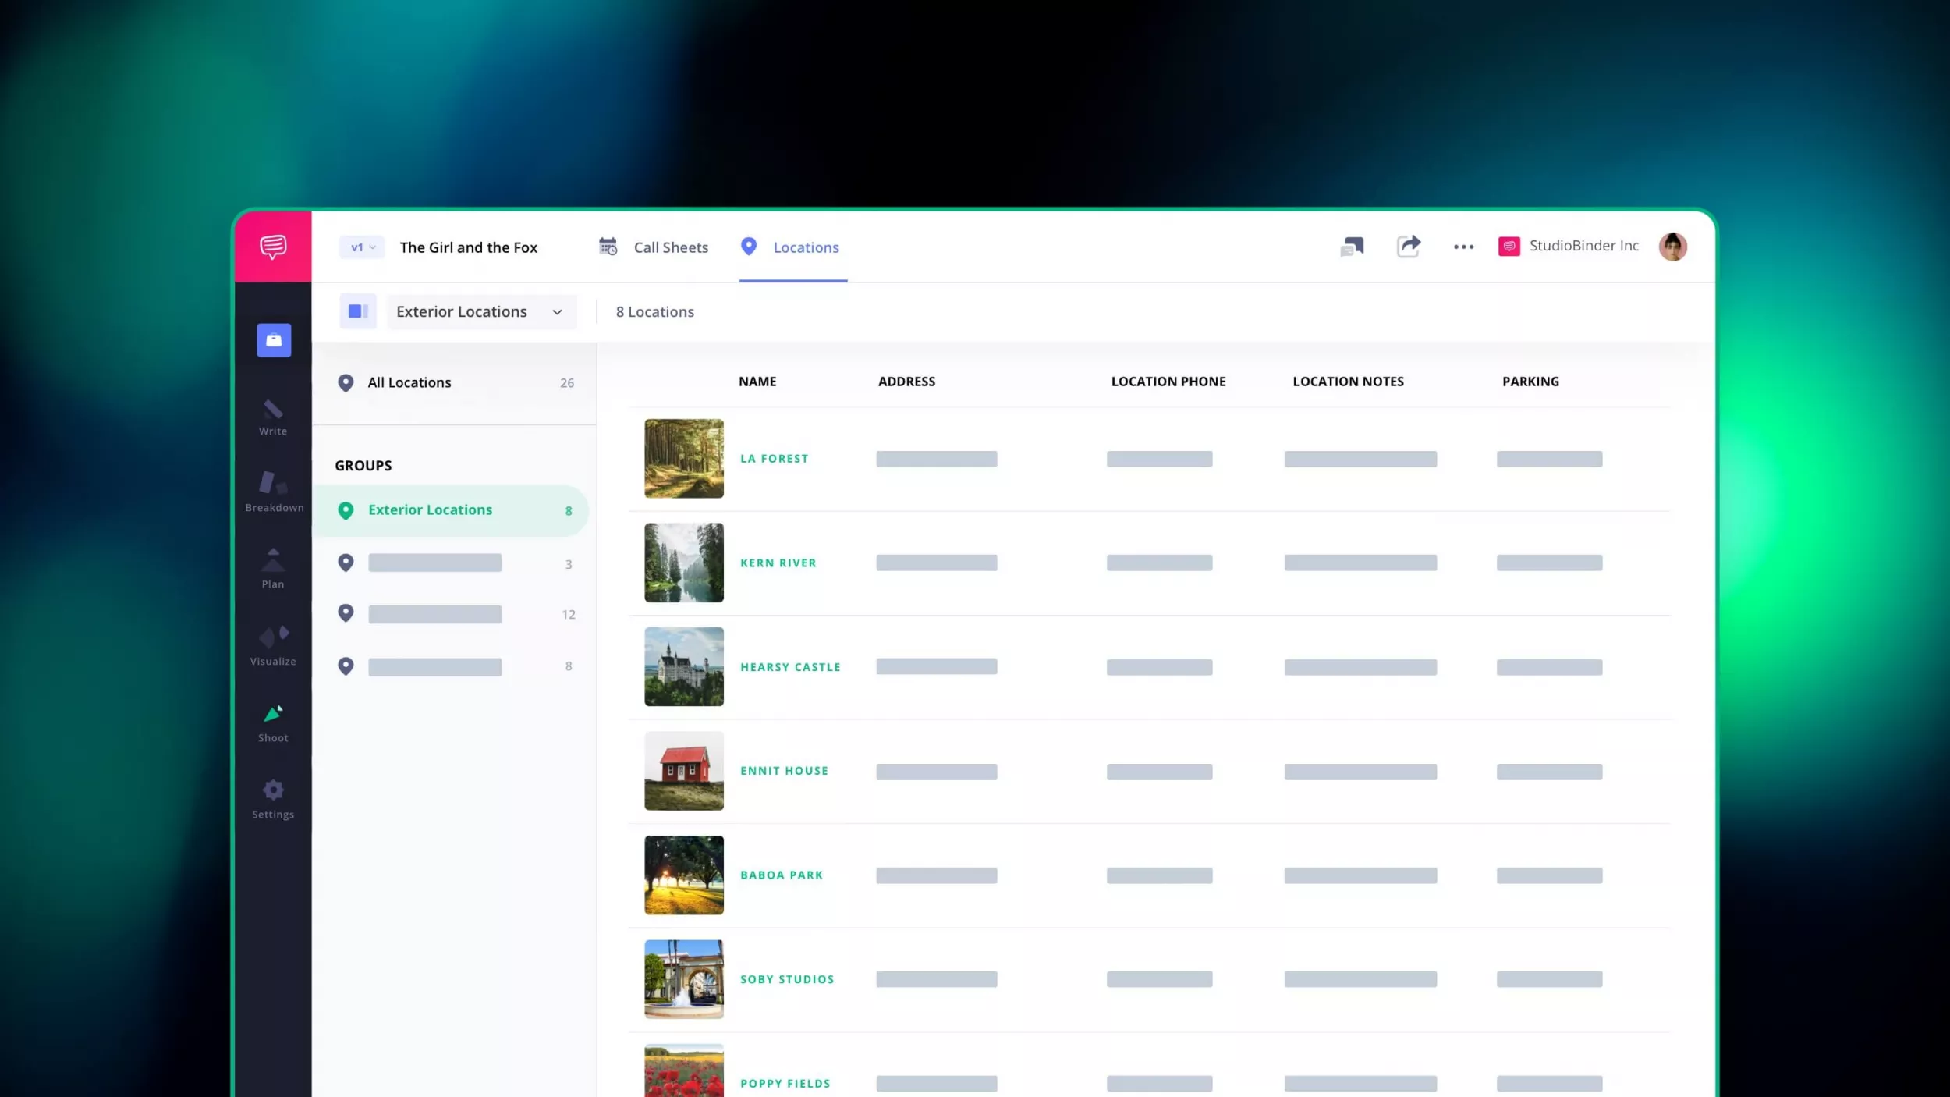Image resolution: width=1950 pixels, height=1097 pixels.
Task: Open the comments chat icon
Action: [x=1352, y=247]
